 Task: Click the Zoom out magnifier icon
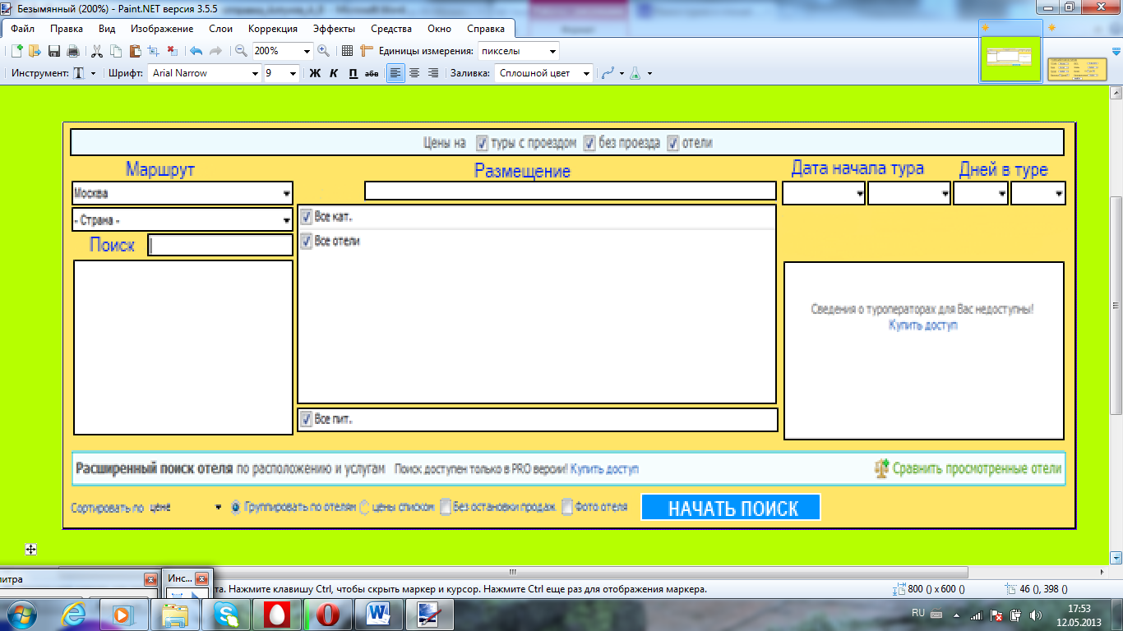click(x=241, y=51)
